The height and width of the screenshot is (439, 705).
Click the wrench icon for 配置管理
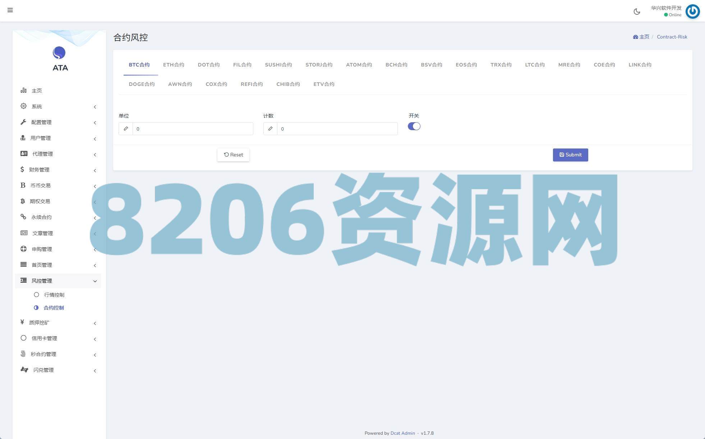coord(23,122)
